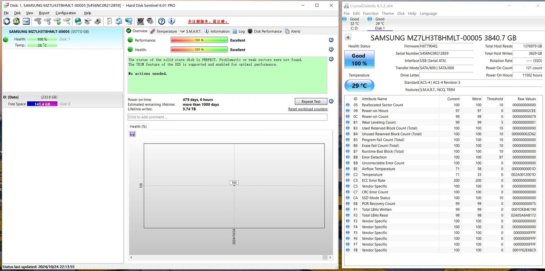Click the disk with magnifier toolbar icon

point(67,21)
